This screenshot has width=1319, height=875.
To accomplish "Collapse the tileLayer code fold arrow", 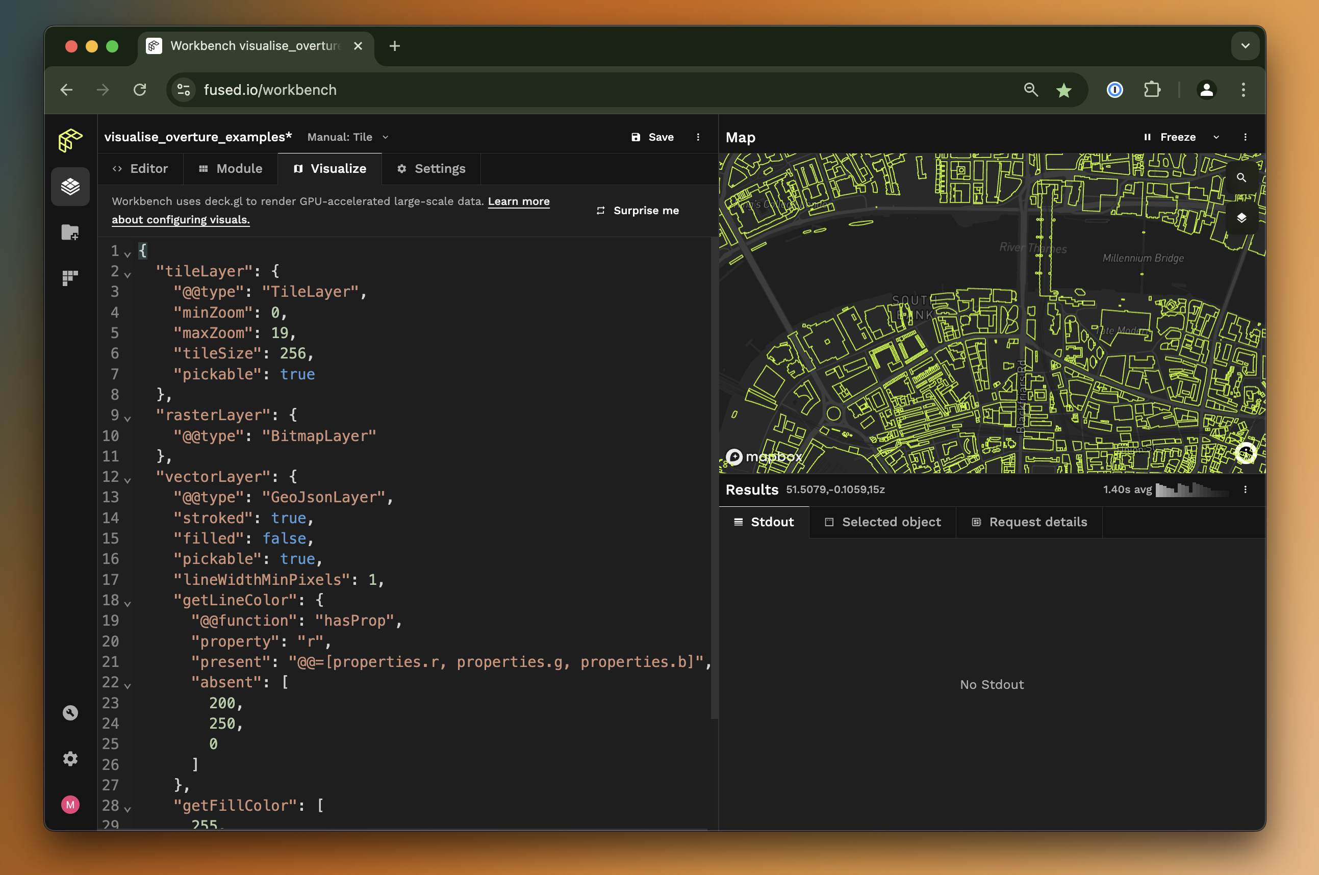I will 128,274.
